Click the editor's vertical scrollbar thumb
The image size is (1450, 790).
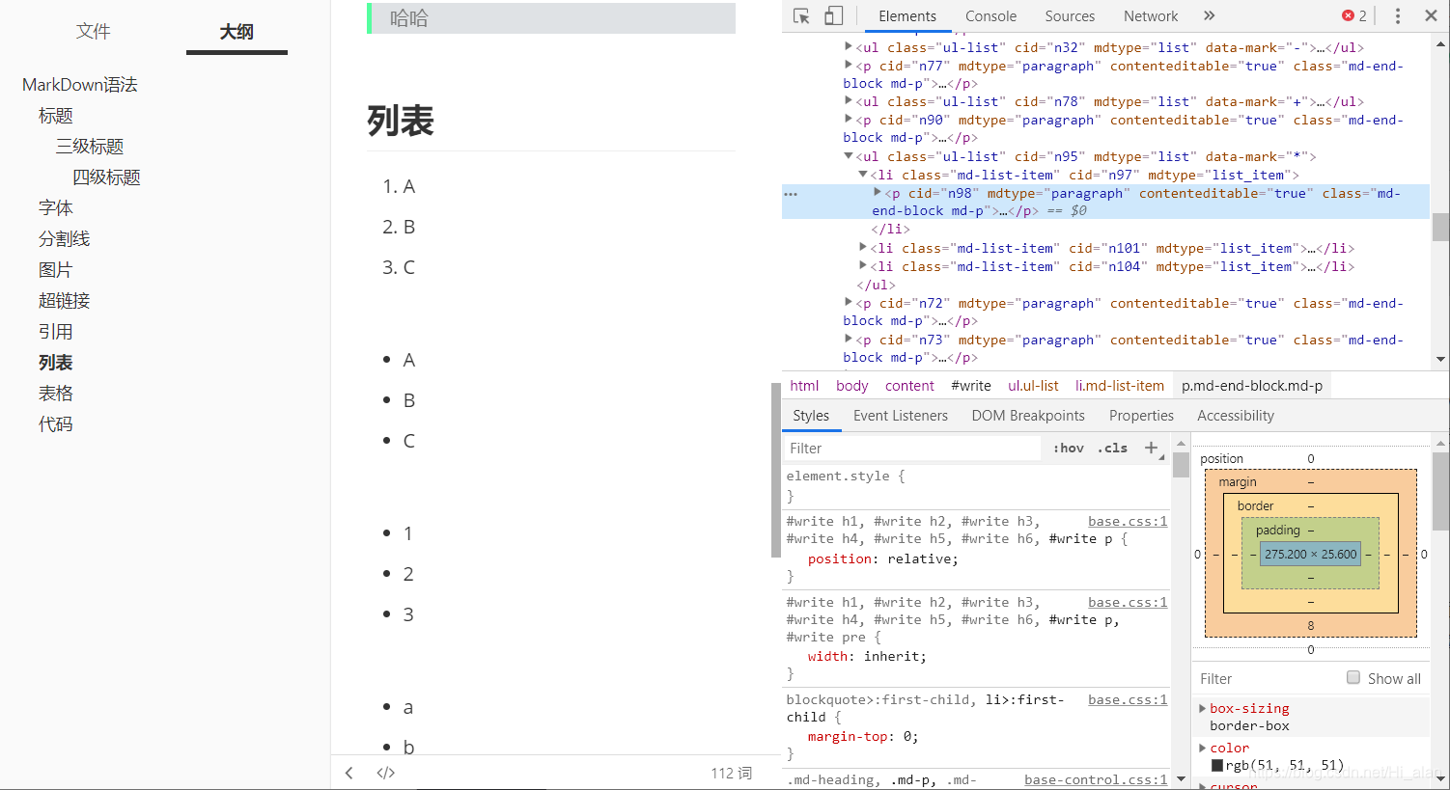click(775, 470)
